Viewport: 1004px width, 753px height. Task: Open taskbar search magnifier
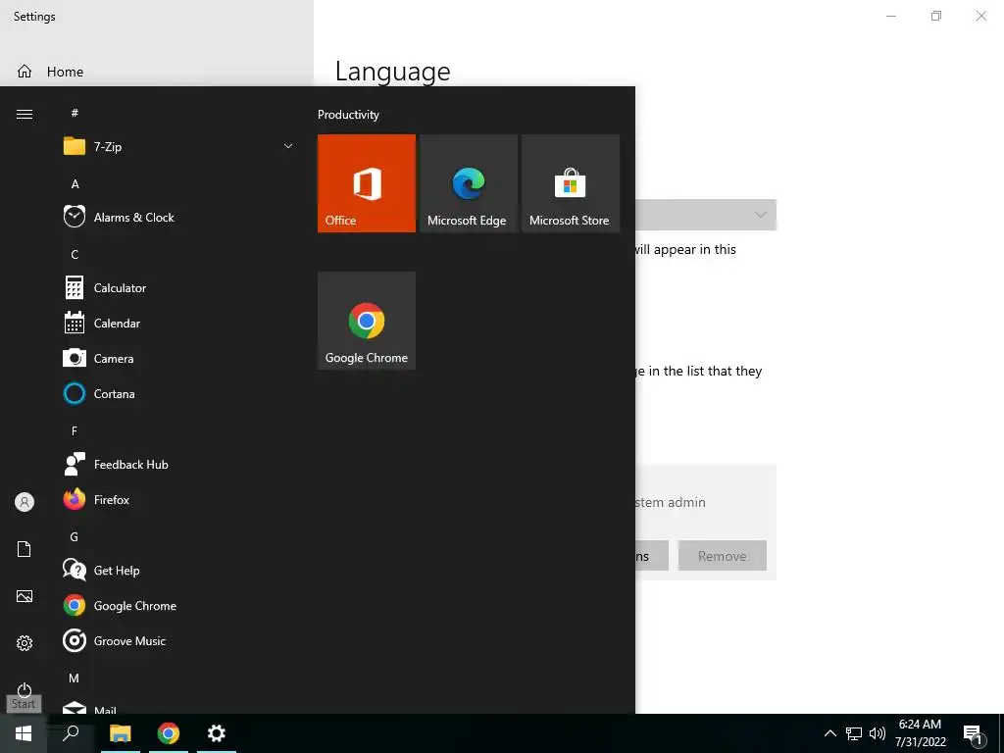(71, 733)
